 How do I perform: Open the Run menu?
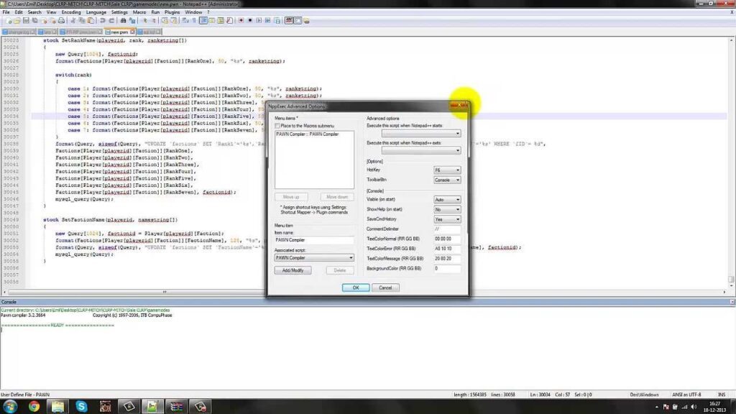(155, 12)
